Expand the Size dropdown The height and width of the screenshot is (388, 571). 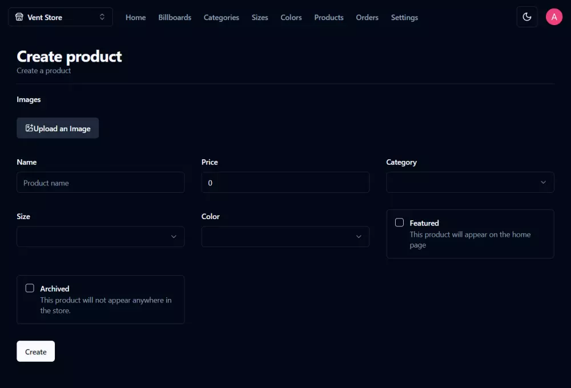tap(100, 237)
